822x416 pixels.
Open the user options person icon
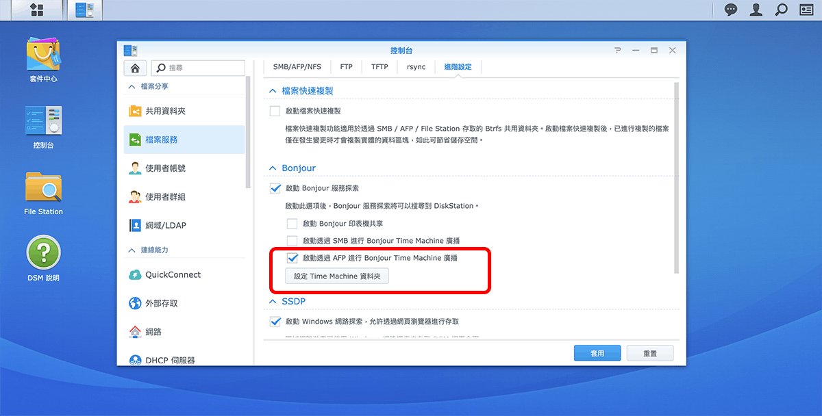point(756,10)
